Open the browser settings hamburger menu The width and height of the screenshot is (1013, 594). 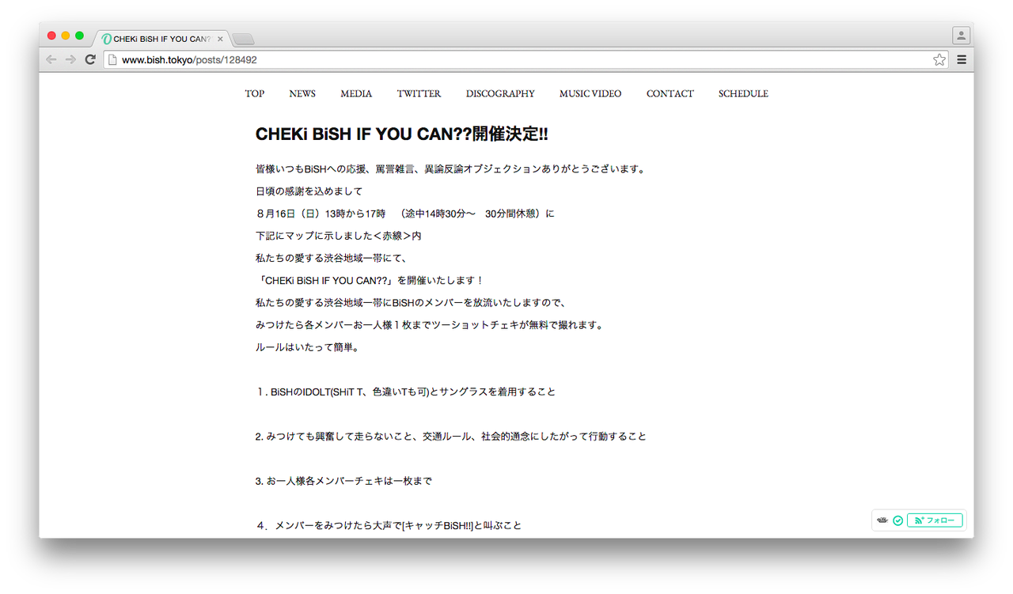coord(961,59)
